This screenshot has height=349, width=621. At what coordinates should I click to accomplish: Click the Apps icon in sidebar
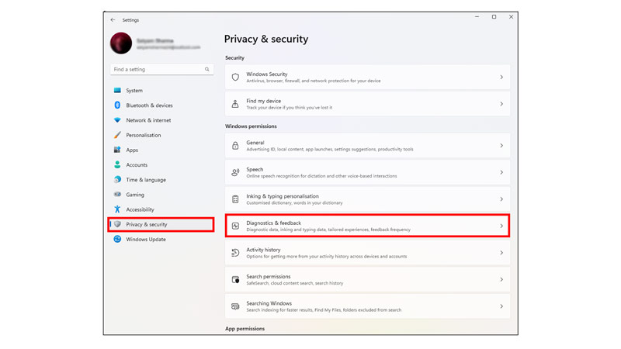tap(117, 150)
